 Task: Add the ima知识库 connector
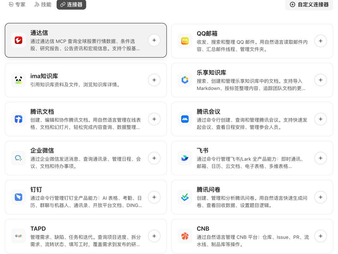tap(154, 80)
